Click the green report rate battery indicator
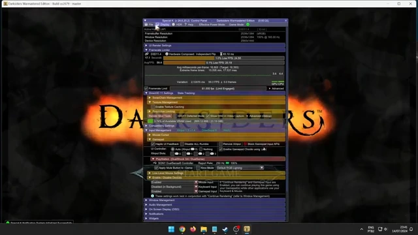The image size is (418, 235). (227, 163)
